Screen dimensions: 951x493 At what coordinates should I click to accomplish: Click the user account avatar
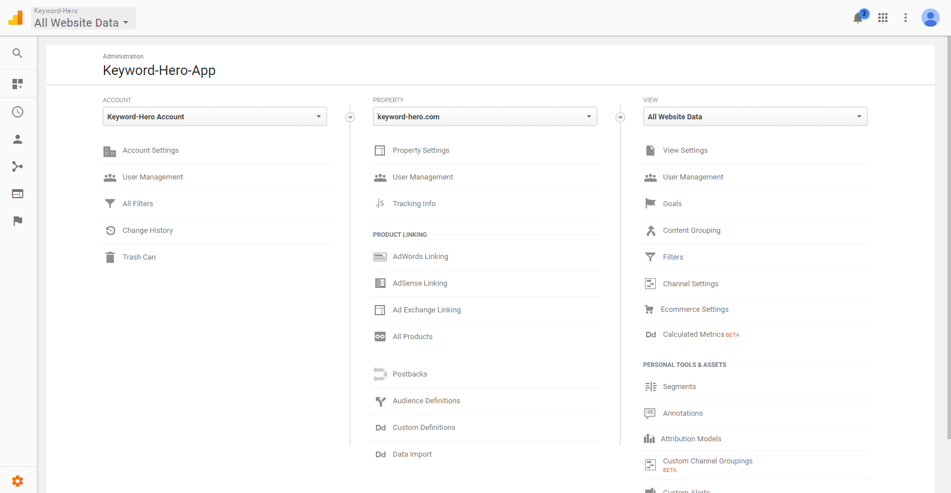(930, 18)
